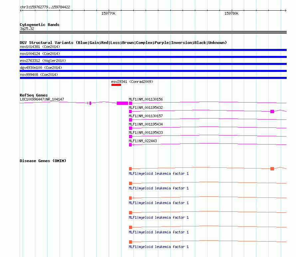Click the first exon of MLF1 NM_001195434
The image size is (296, 257).
130,128
